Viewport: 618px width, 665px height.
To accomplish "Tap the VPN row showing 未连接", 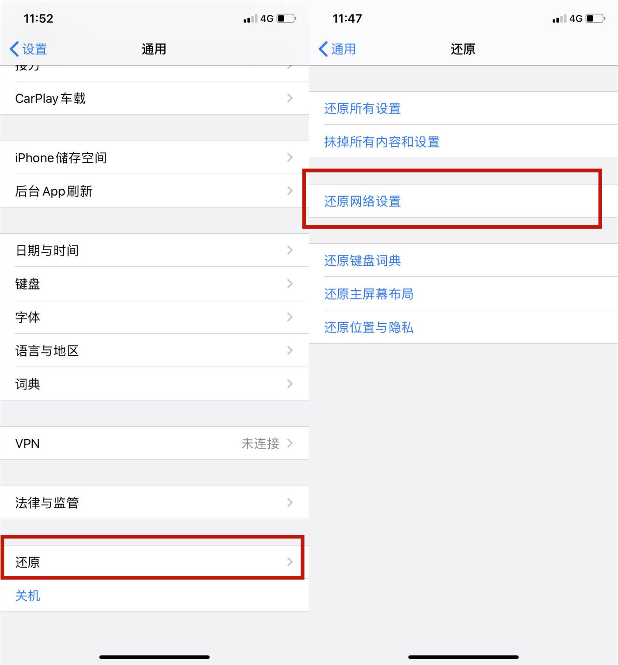I will [154, 443].
